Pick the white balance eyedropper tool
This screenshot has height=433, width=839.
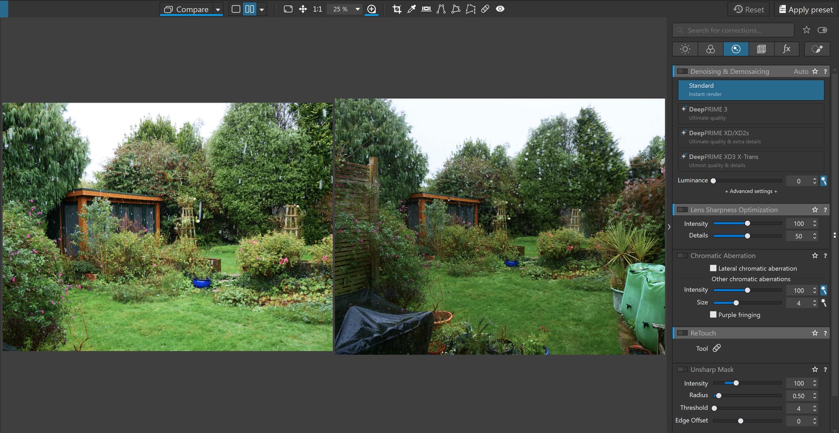[x=411, y=9]
